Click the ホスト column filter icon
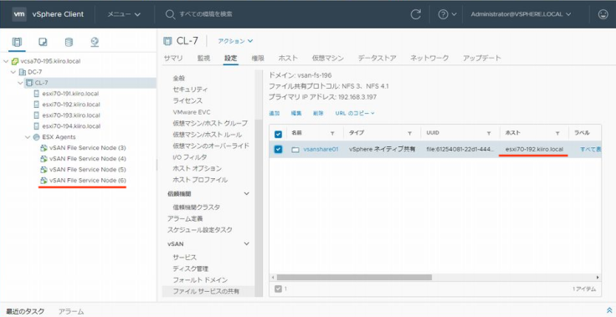This screenshot has width=616, height=317. pos(557,134)
